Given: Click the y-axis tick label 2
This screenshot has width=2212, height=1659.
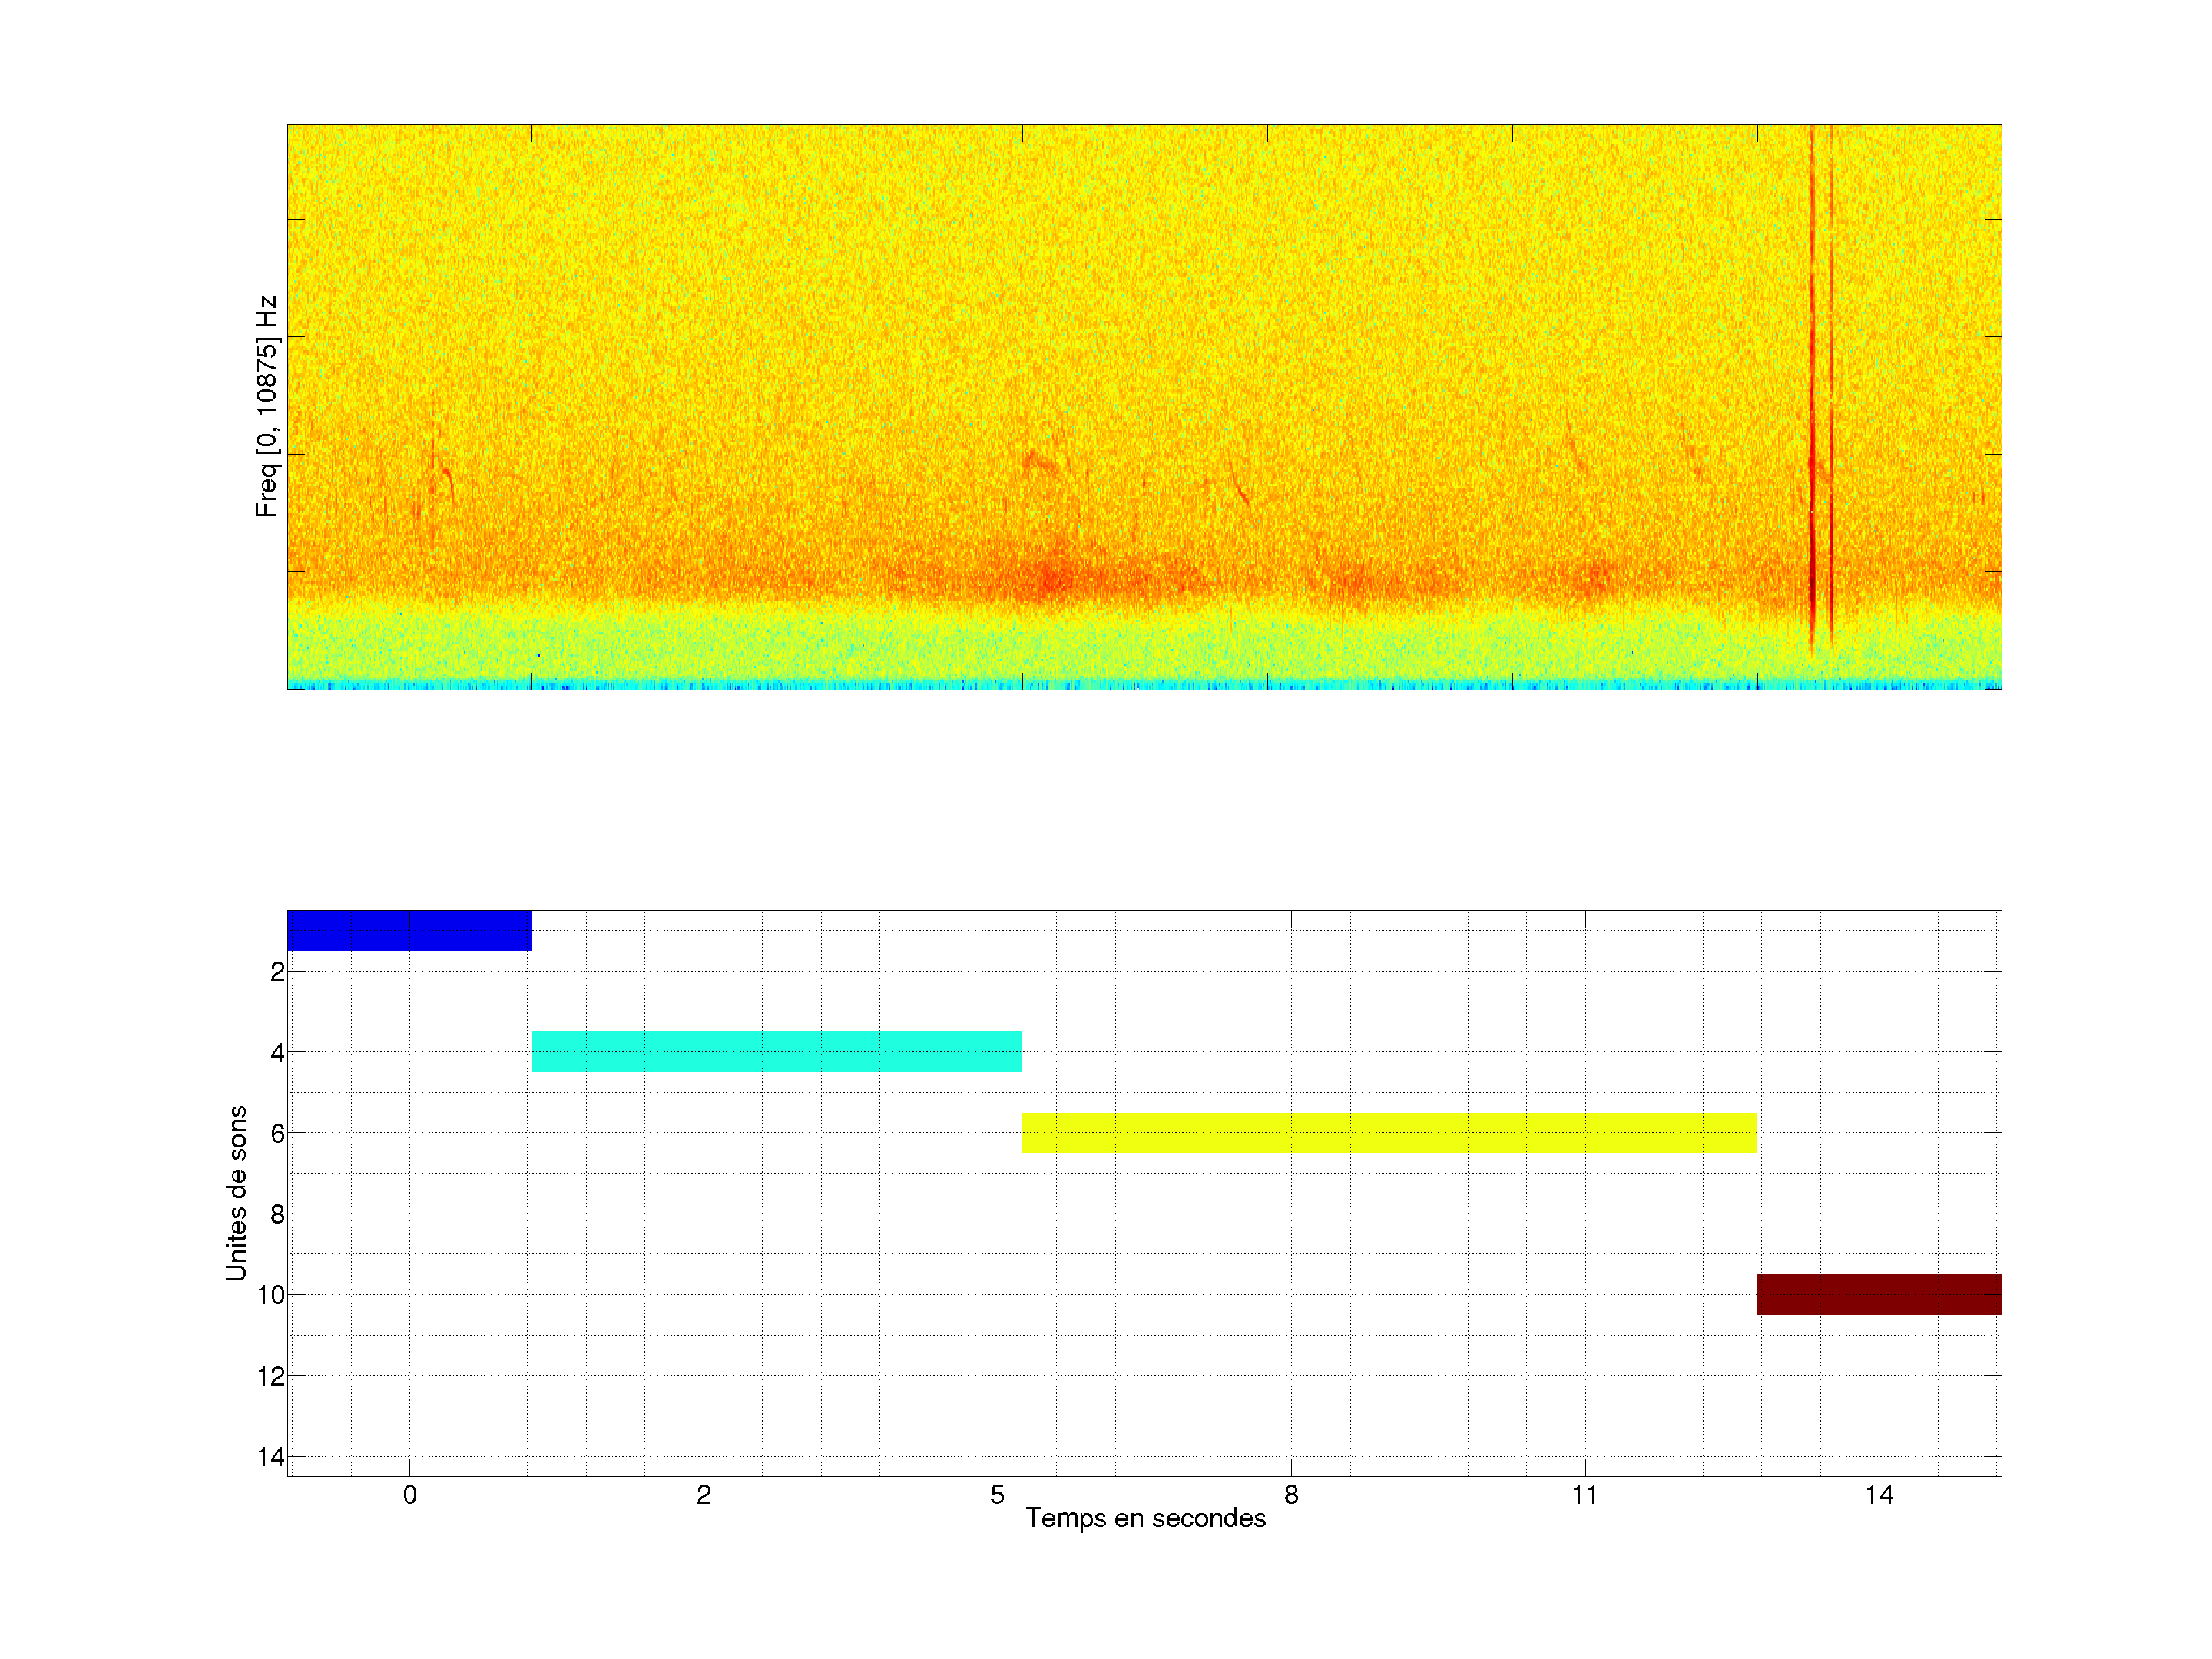Looking at the screenshot, I should tap(277, 971).
